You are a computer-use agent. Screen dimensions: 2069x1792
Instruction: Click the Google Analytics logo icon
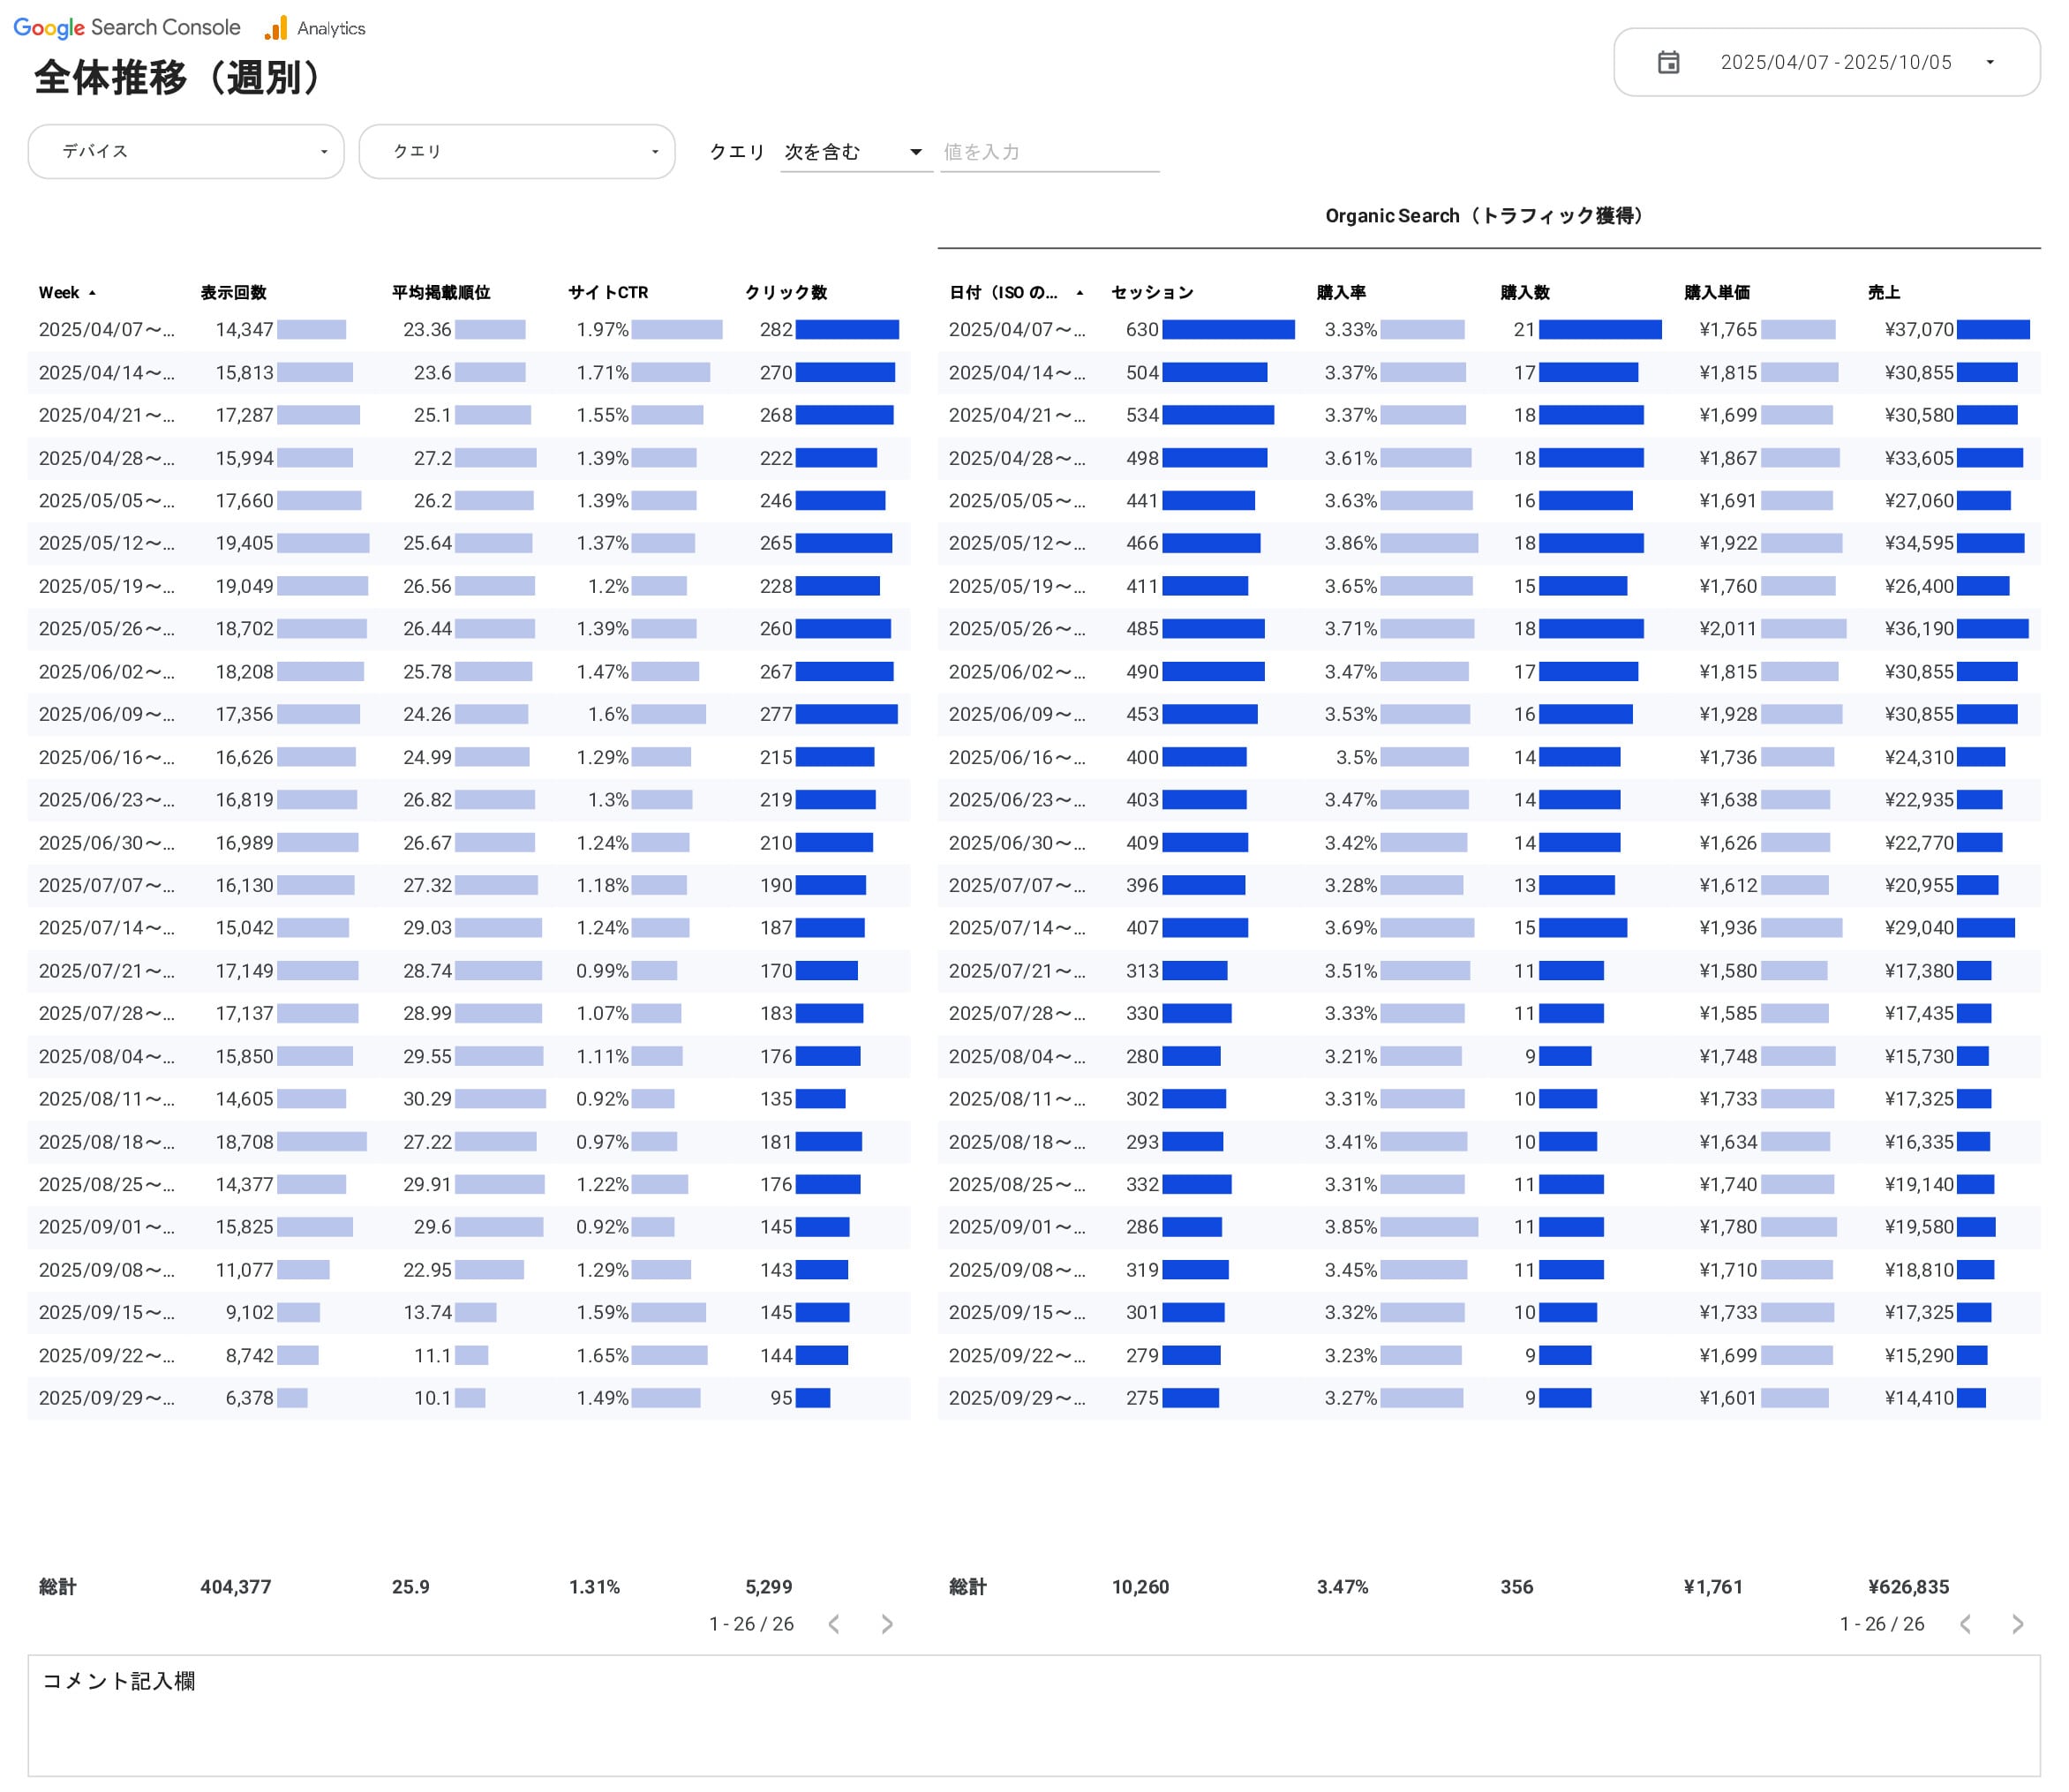pyautogui.click(x=276, y=28)
